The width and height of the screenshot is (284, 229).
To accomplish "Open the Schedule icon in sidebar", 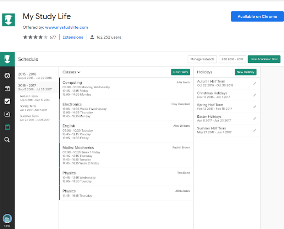I will point(7,127).
